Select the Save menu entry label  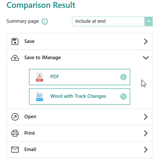point(29,41)
